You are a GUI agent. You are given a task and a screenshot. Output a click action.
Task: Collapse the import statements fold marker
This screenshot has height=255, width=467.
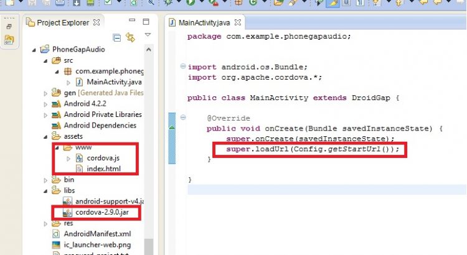182,67
